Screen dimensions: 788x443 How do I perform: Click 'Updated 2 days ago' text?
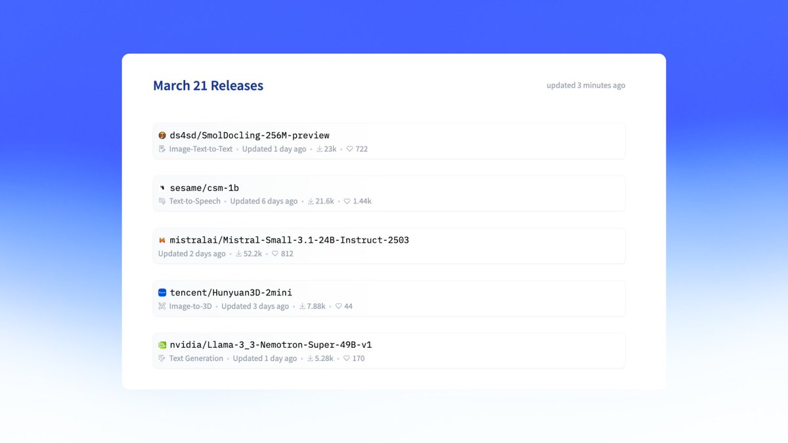tap(192, 254)
